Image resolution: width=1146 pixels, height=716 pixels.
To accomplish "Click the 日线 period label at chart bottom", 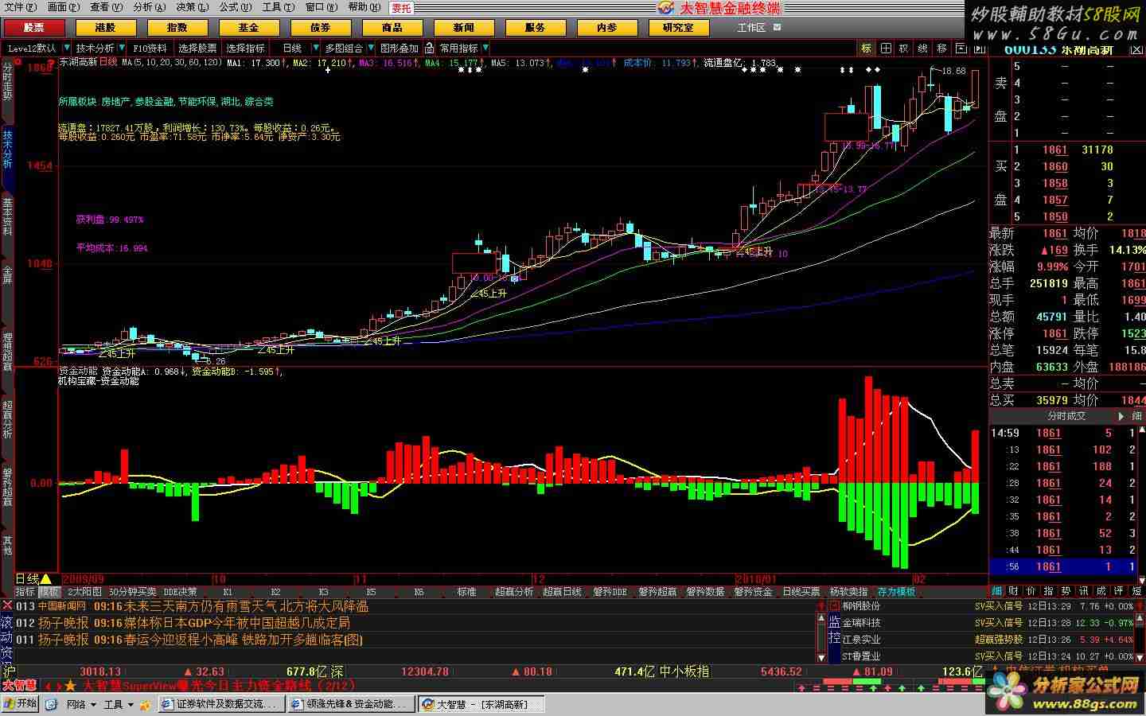I will [x=28, y=578].
